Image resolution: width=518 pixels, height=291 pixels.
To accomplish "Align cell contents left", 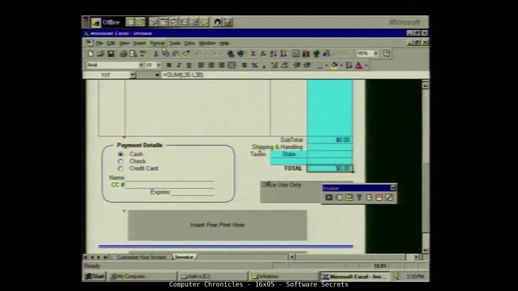I will (201, 65).
